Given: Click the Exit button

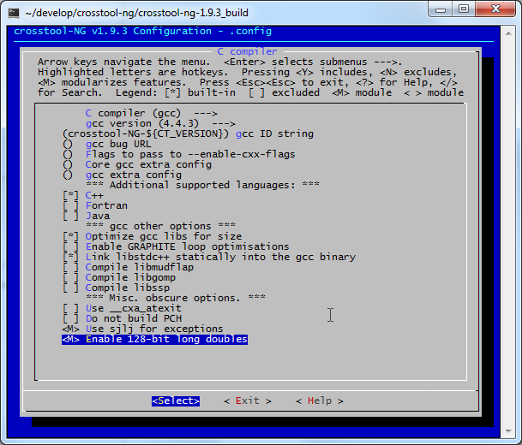Looking at the screenshot, I should (248, 401).
